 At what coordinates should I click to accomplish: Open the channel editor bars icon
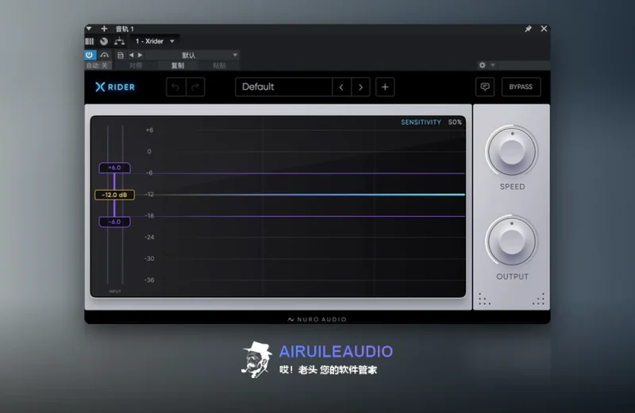[90, 41]
